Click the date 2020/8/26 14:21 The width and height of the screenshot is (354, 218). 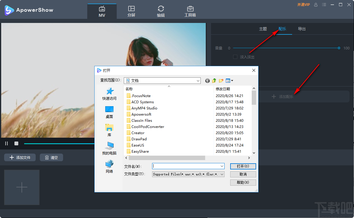[230, 96]
